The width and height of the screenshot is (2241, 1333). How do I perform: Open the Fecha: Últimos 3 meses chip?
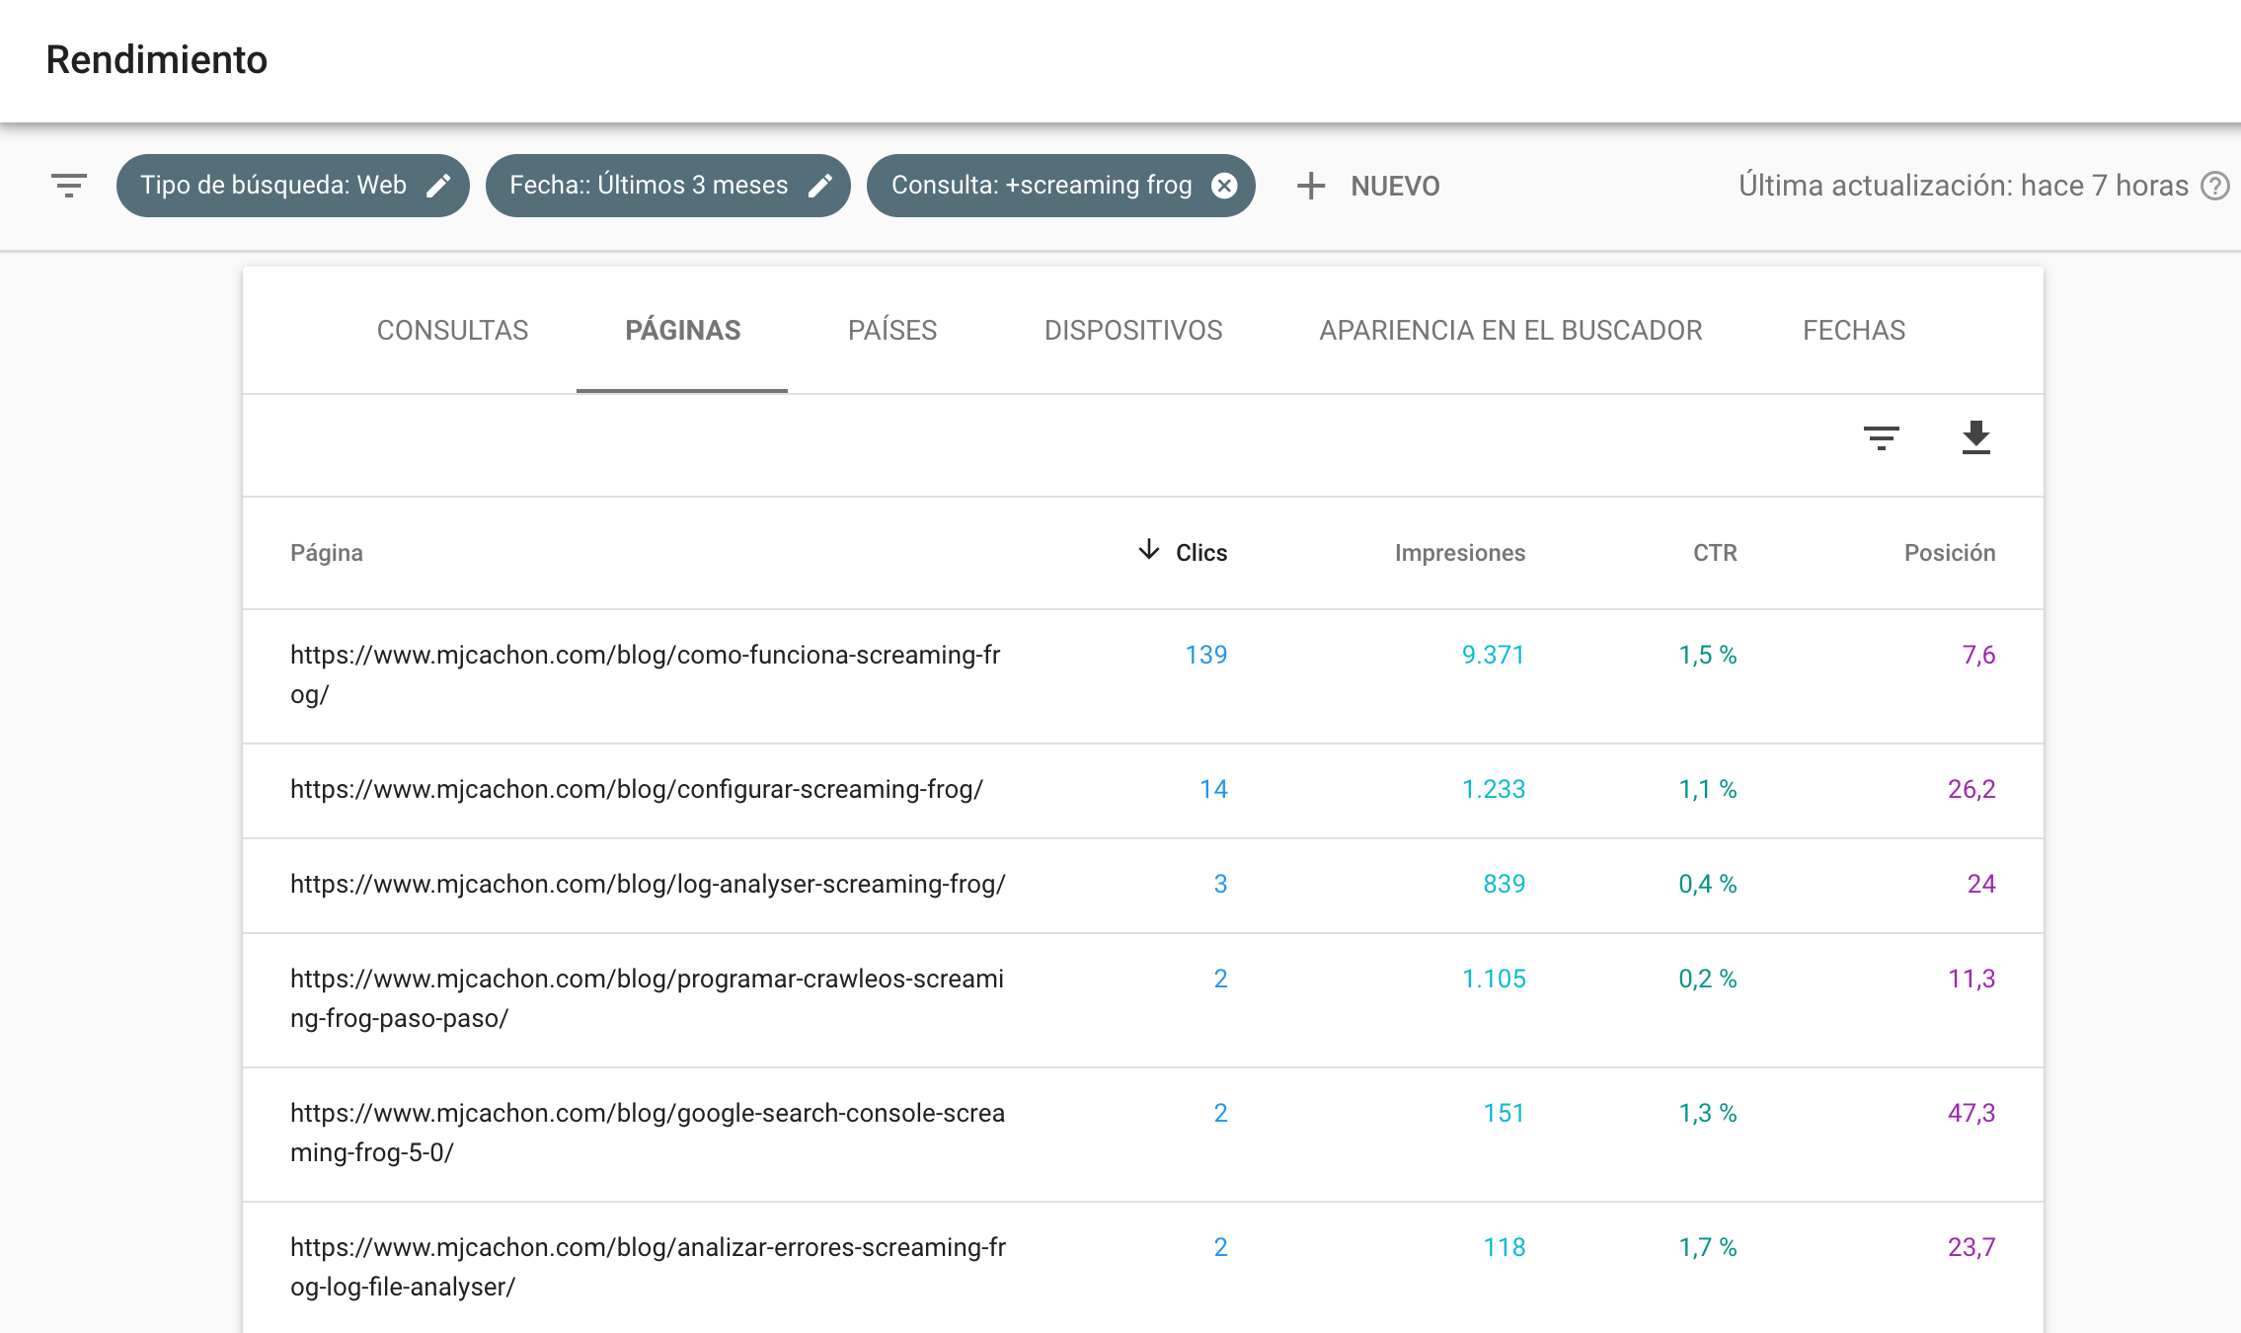click(x=667, y=186)
